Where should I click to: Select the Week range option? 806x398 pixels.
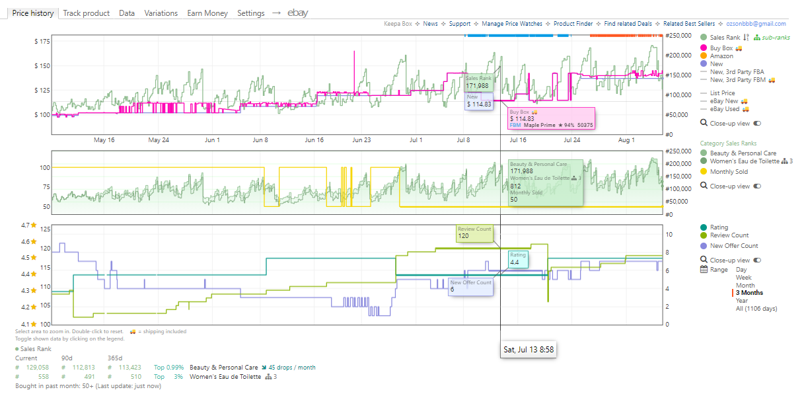[x=744, y=278]
